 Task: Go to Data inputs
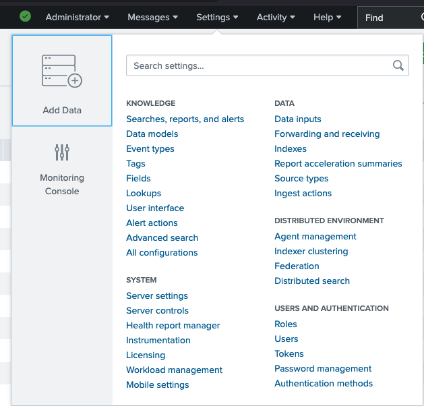pyautogui.click(x=297, y=119)
